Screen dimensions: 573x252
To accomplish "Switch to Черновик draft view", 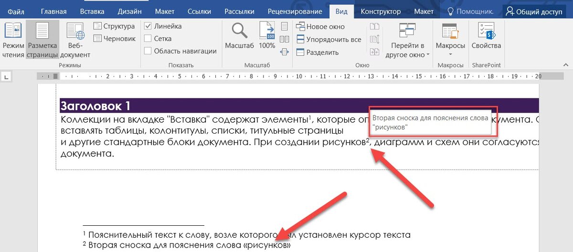I will pyautogui.click(x=114, y=39).
